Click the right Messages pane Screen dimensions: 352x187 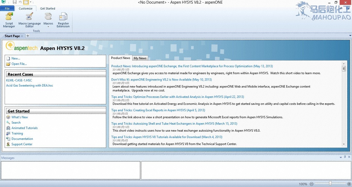coord(246,170)
